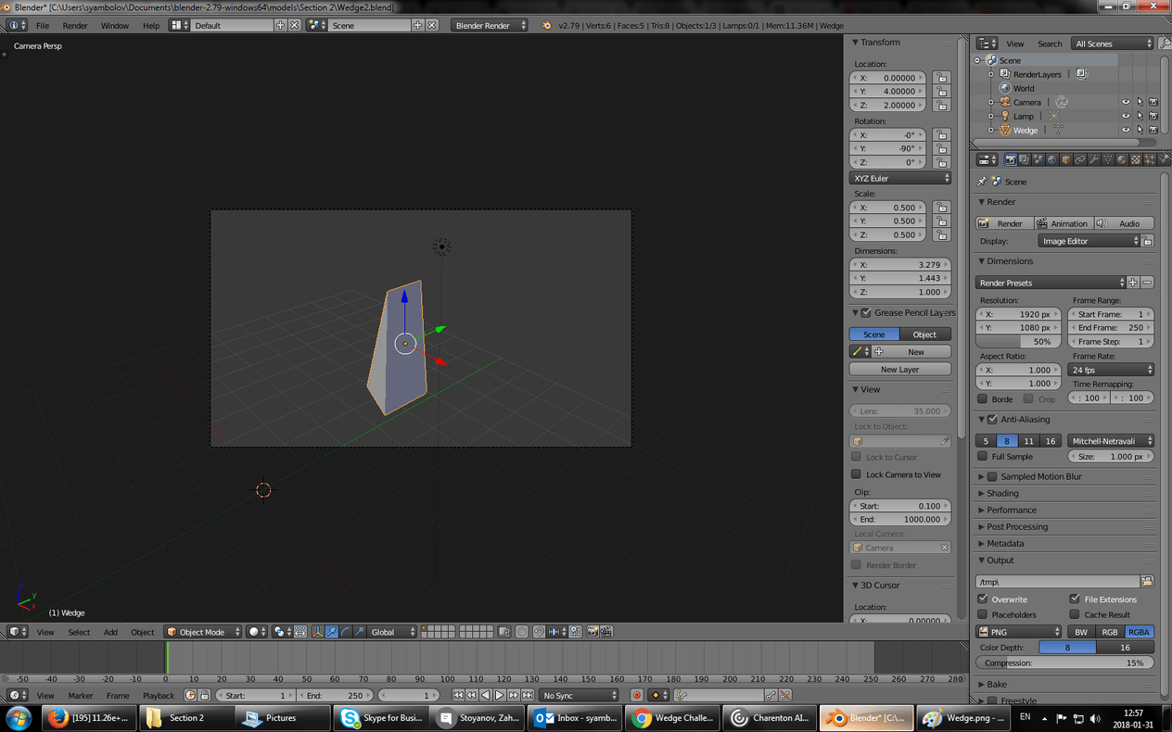
Task: Select Wedge in the Outliner
Action: 1025,130
